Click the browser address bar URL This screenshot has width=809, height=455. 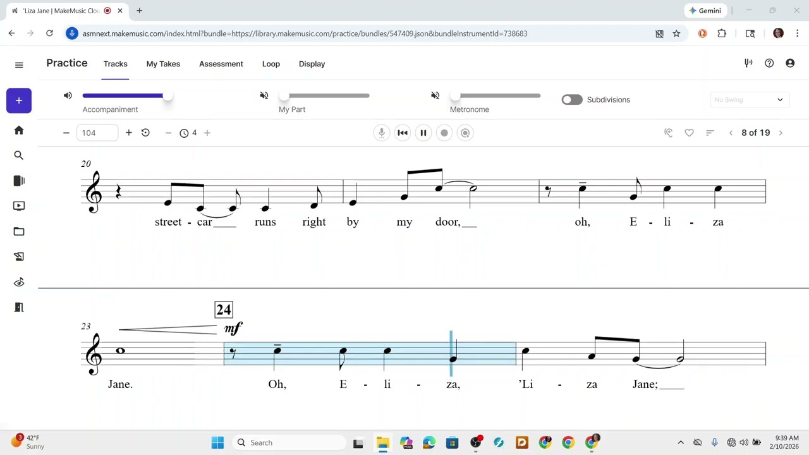click(x=305, y=33)
